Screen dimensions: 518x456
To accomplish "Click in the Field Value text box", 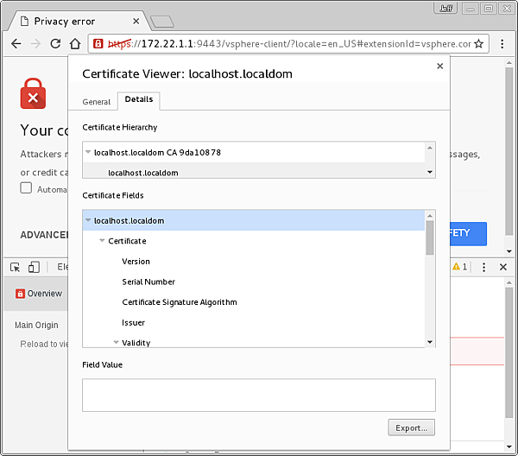I will (x=259, y=396).
